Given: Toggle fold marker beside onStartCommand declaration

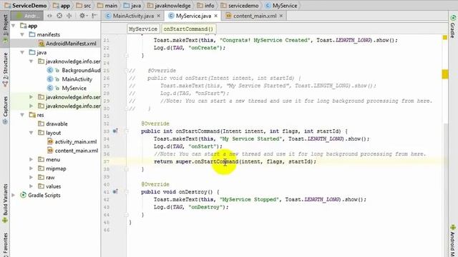Looking at the screenshot, I should (x=127, y=131).
